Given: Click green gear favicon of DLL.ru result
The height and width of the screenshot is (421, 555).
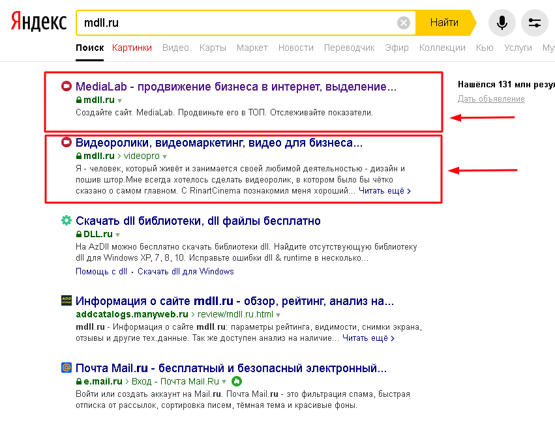Looking at the screenshot, I should click(x=66, y=220).
